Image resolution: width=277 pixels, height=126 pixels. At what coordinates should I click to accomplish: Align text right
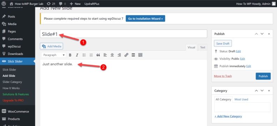119,55
